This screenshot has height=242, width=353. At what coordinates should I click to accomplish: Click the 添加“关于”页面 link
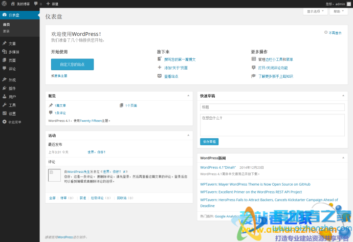click(176, 68)
